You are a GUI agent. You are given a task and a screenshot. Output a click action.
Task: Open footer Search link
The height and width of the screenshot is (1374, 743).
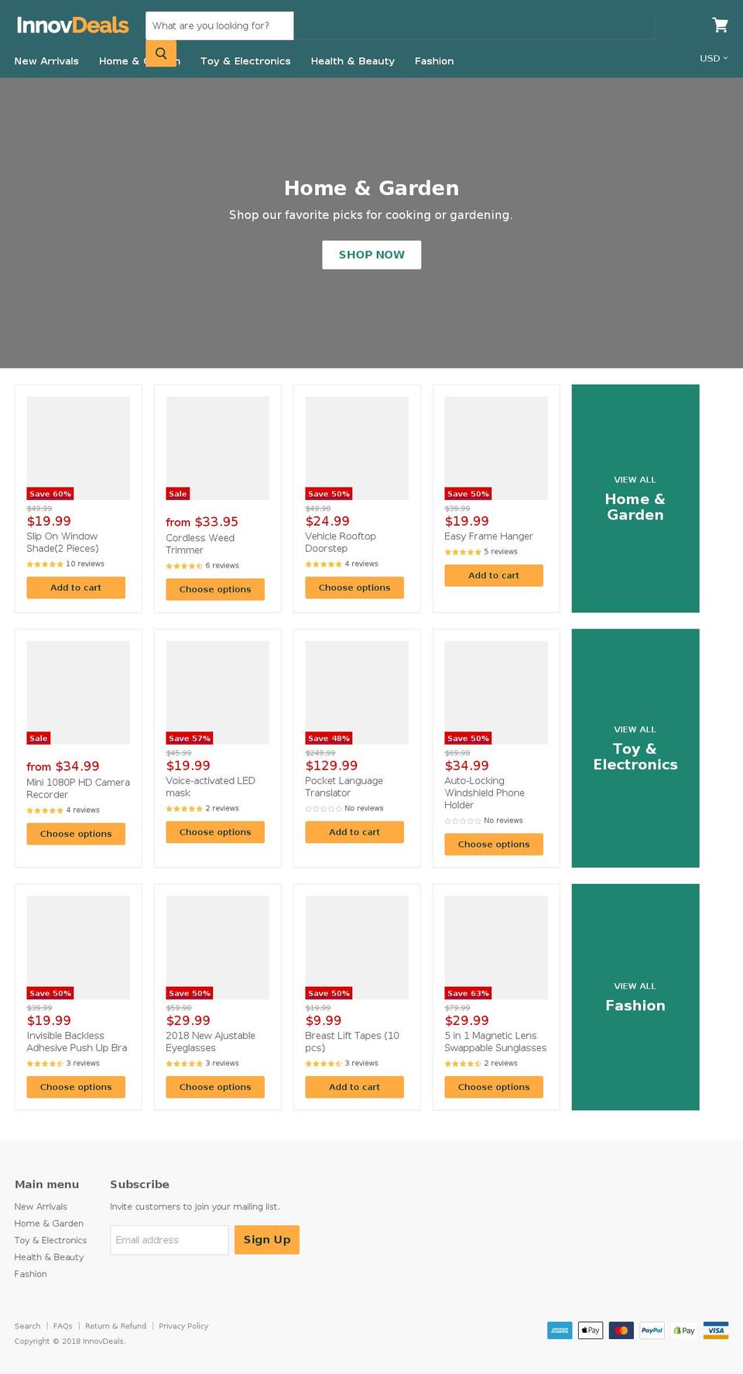(x=27, y=1326)
